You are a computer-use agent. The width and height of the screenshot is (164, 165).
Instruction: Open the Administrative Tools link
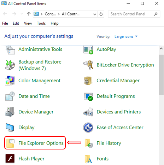pyautogui.click(x=40, y=49)
